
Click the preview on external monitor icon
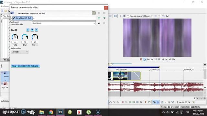pyautogui.click(x=115, y=16)
